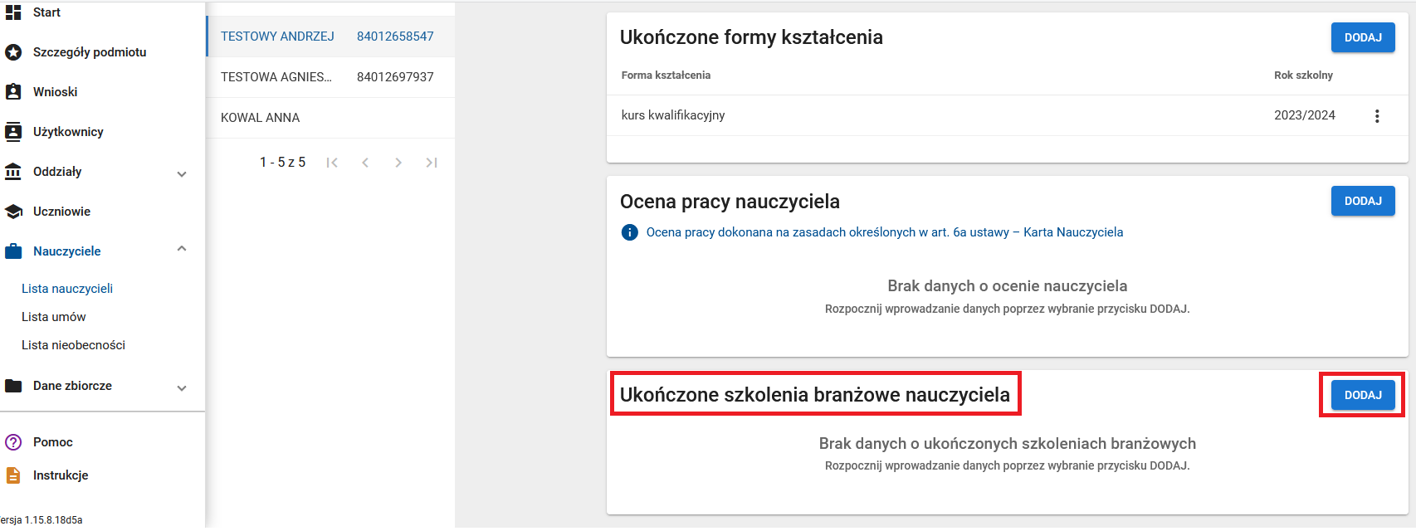This screenshot has height=531, width=1416.
Task: Collapse the Nauczyciele section
Action: [182, 249]
